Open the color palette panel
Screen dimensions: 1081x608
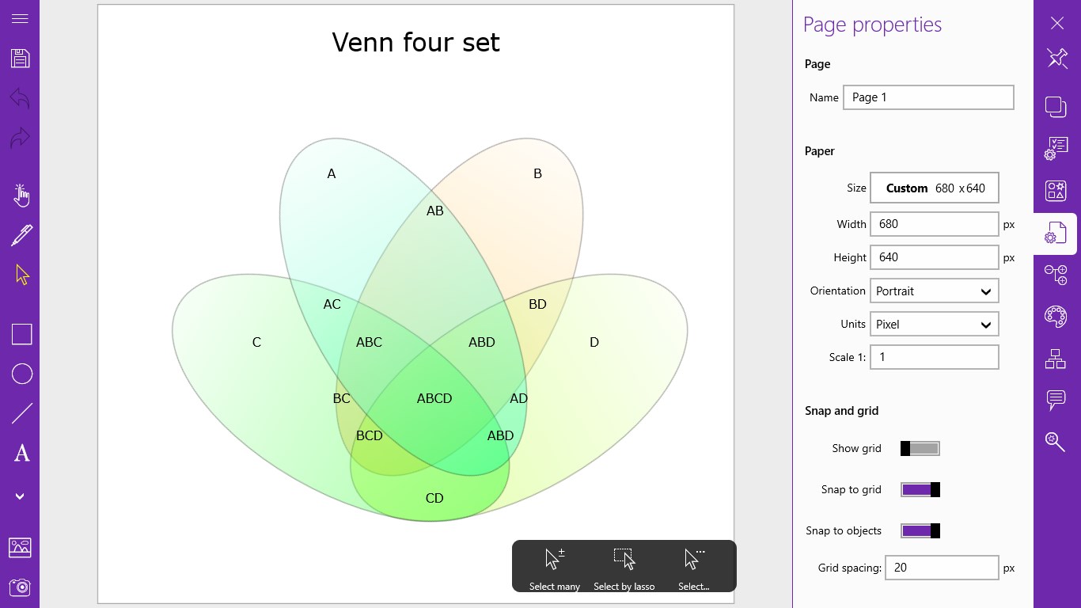(1056, 316)
